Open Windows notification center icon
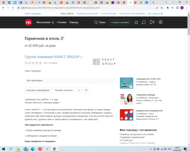This screenshot has width=190, height=152. pyautogui.click(x=185, y=149)
